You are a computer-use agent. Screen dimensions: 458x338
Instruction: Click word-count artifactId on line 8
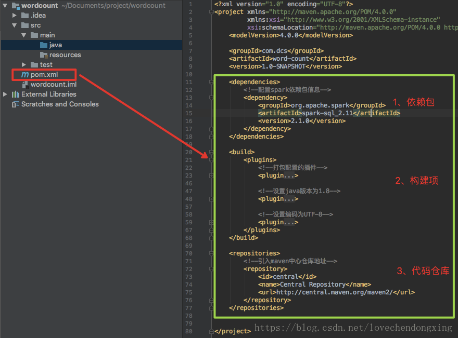click(x=290, y=59)
